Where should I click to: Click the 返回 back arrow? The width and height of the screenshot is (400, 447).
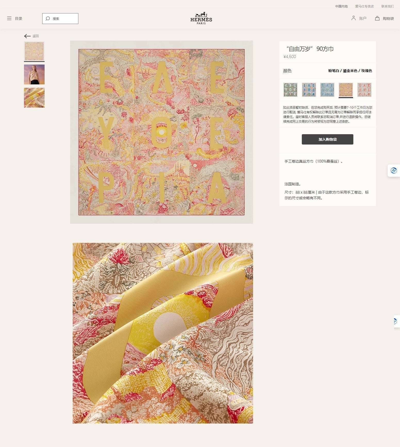(x=27, y=36)
